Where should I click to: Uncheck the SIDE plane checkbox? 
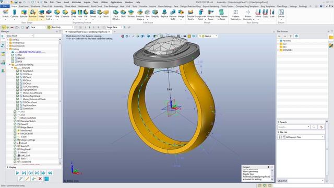[x=13, y=62]
